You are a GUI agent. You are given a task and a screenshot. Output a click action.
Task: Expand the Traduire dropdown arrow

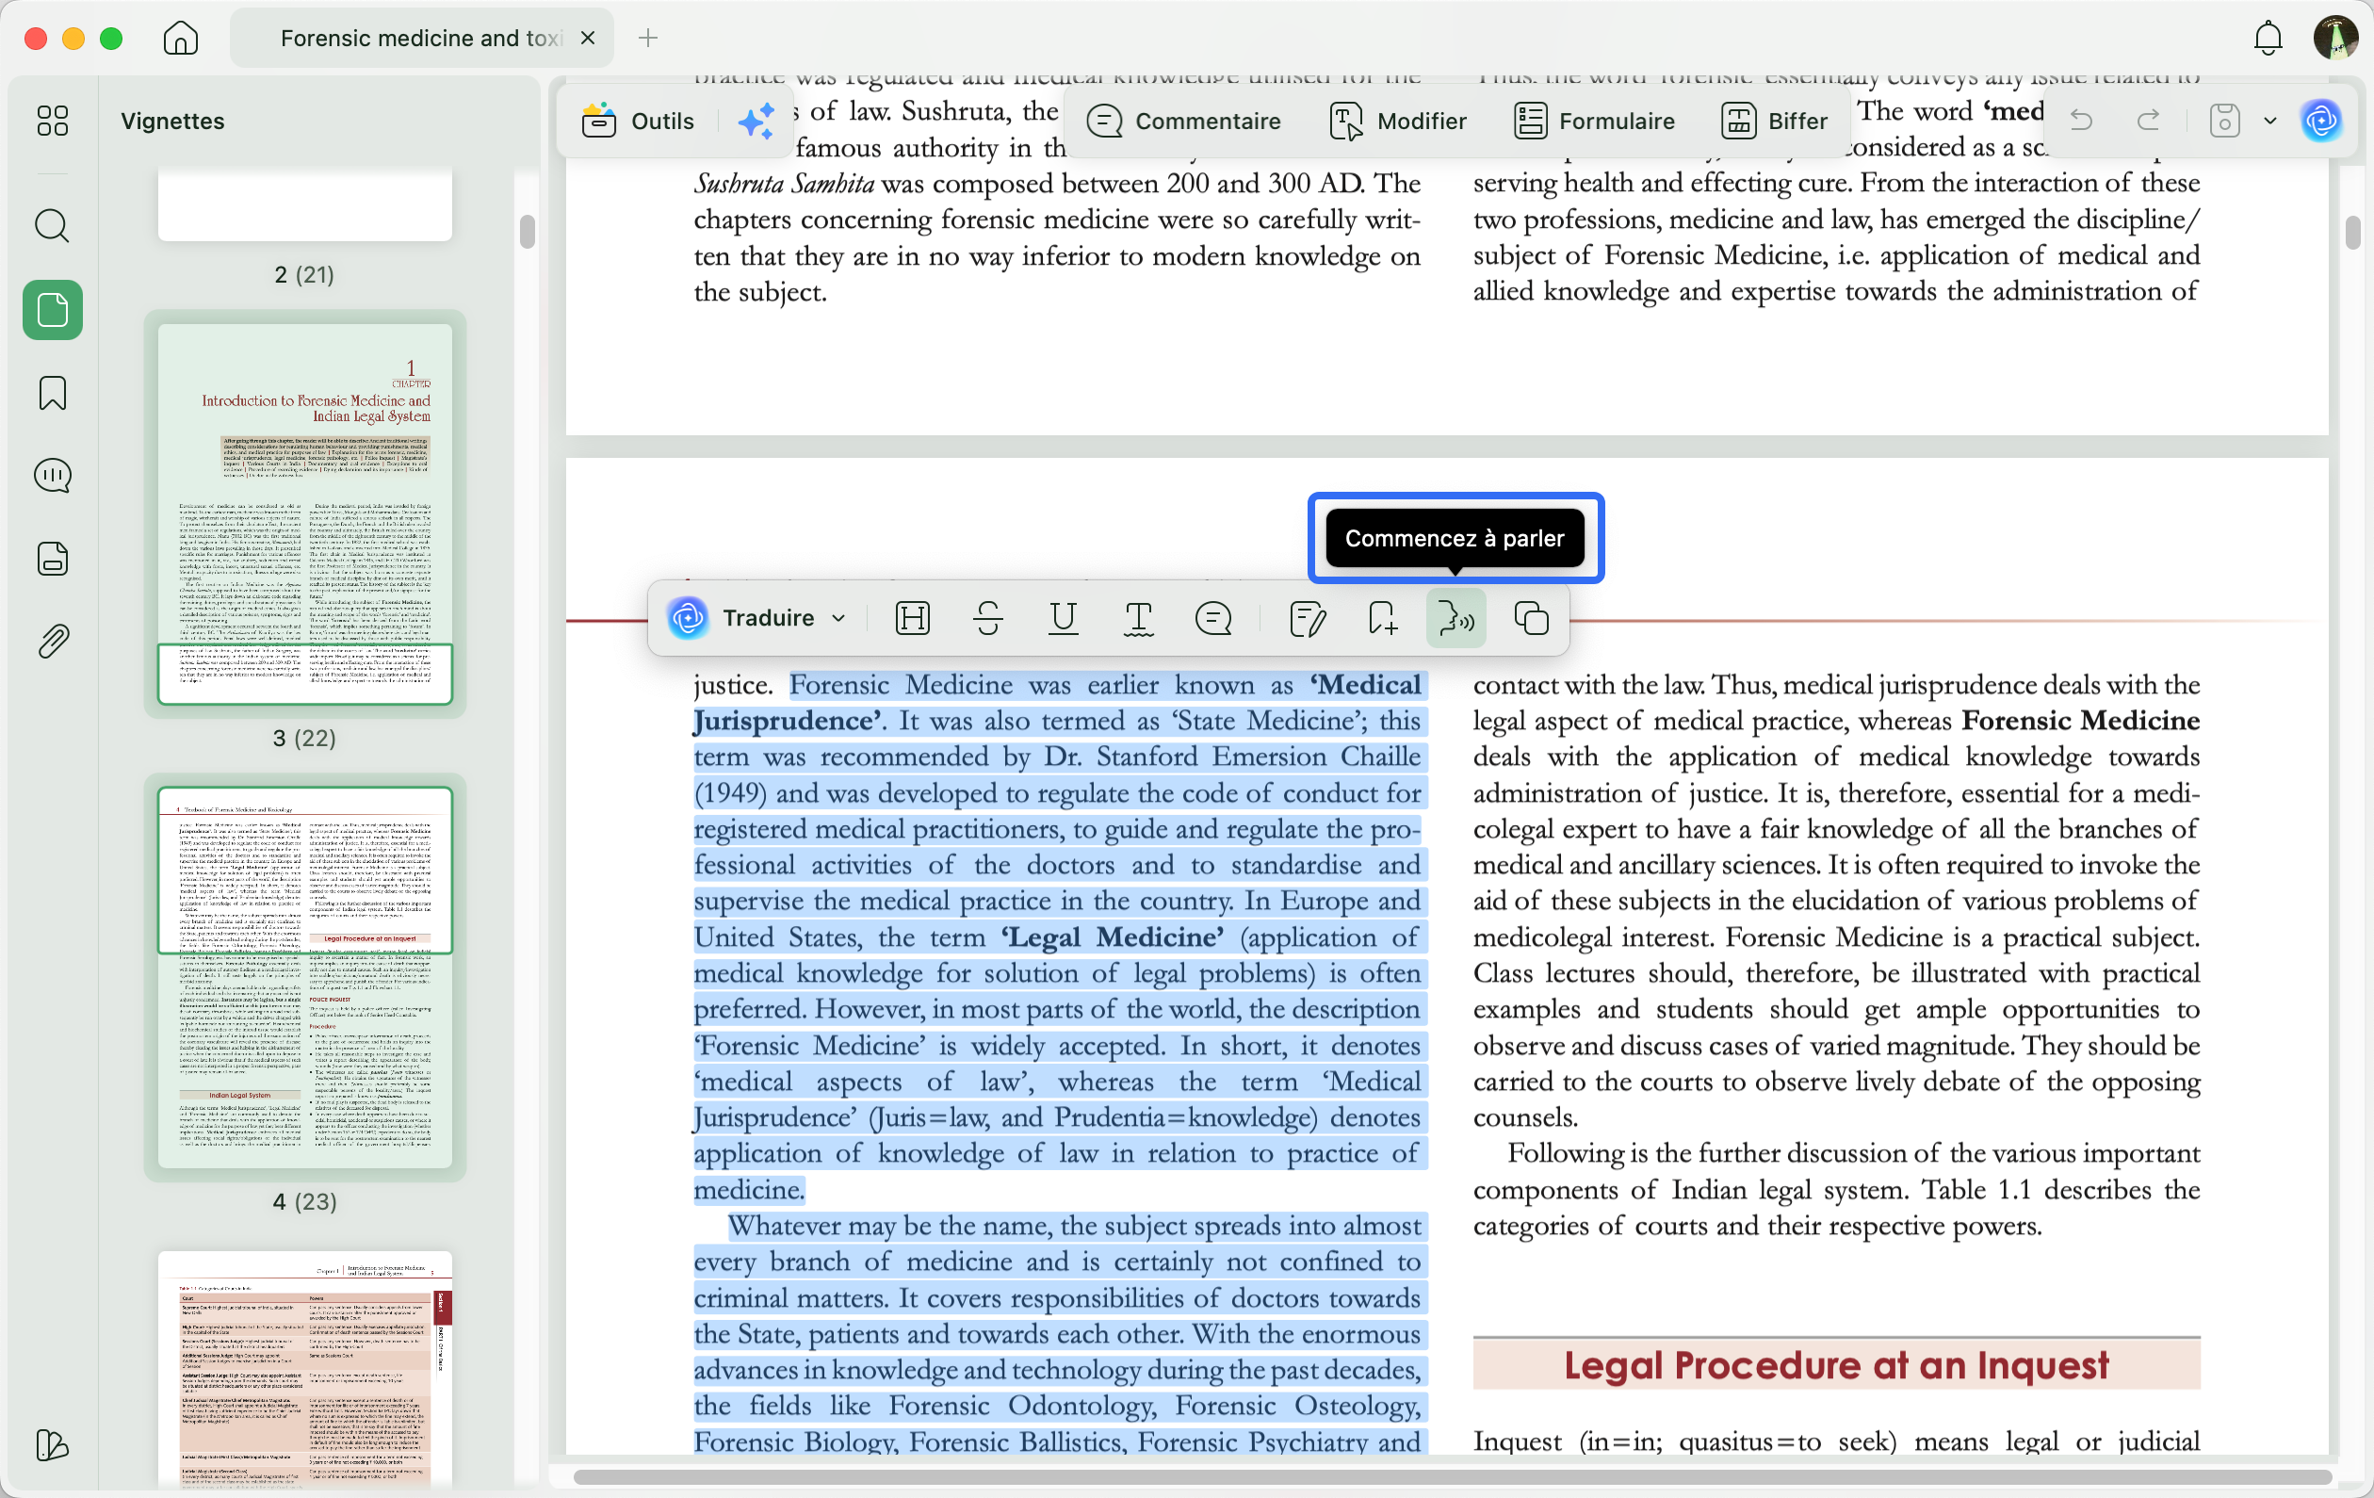click(x=839, y=618)
